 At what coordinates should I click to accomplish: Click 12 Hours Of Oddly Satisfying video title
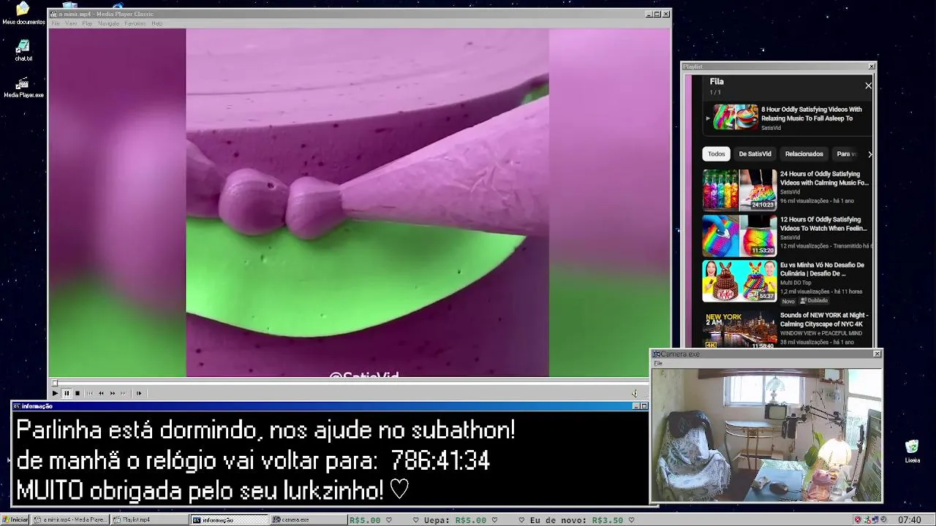tap(824, 224)
